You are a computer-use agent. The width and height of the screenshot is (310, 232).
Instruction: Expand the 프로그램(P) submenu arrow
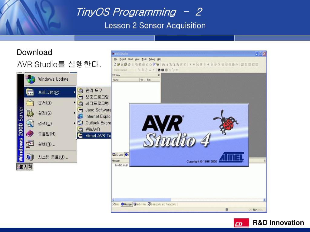[74, 92]
